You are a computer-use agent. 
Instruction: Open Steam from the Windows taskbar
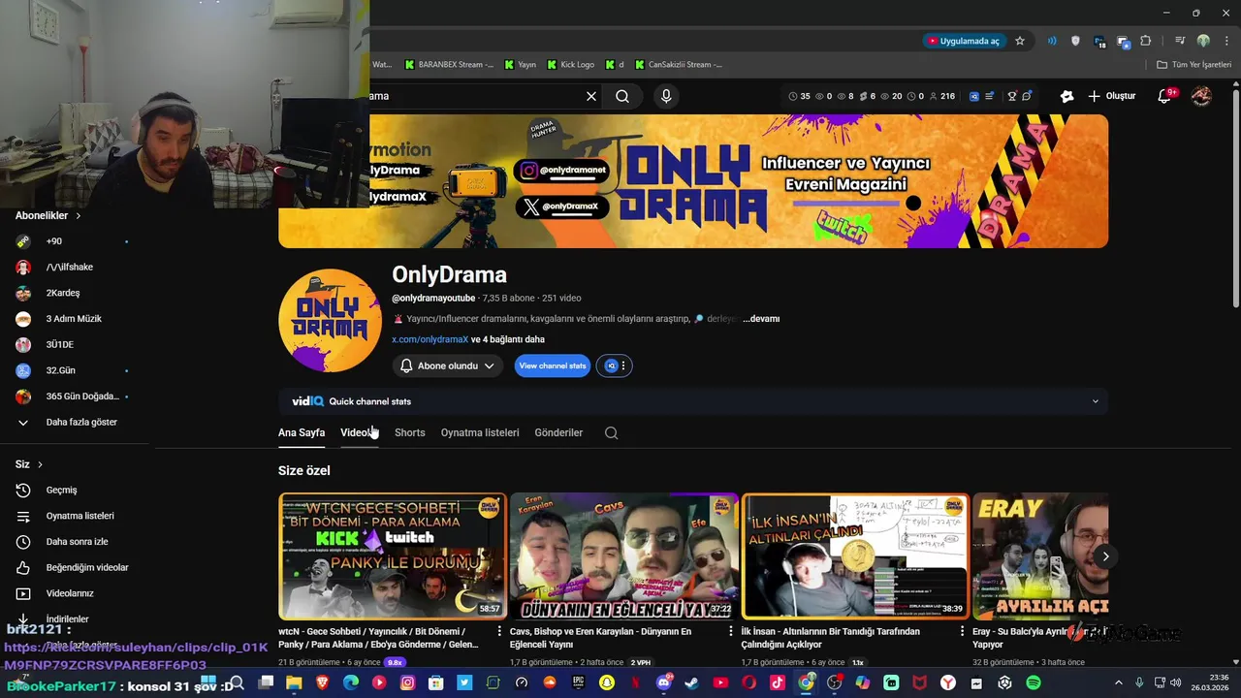point(691,682)
